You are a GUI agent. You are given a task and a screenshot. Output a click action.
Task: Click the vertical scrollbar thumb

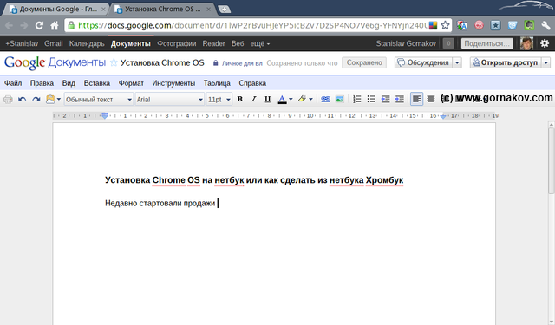[x=552, y=160]
